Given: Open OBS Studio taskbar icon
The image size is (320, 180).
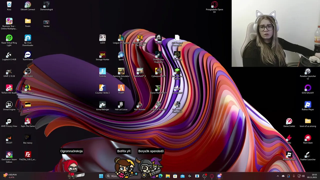Looking at the screenshot, I should 204,176.
